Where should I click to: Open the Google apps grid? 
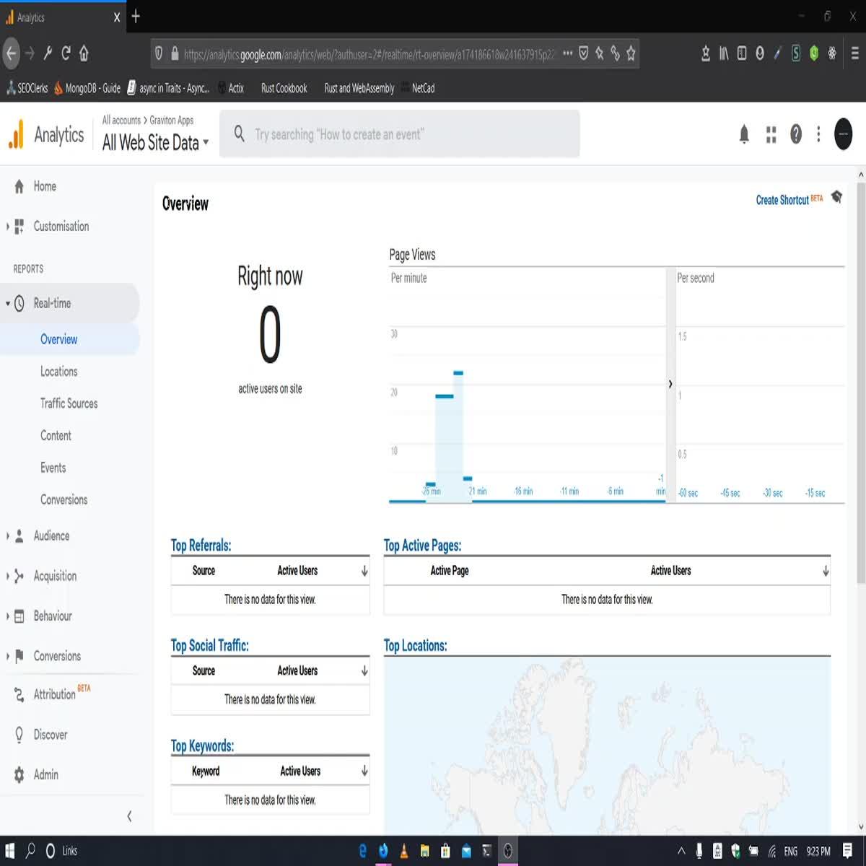point(770,134)
